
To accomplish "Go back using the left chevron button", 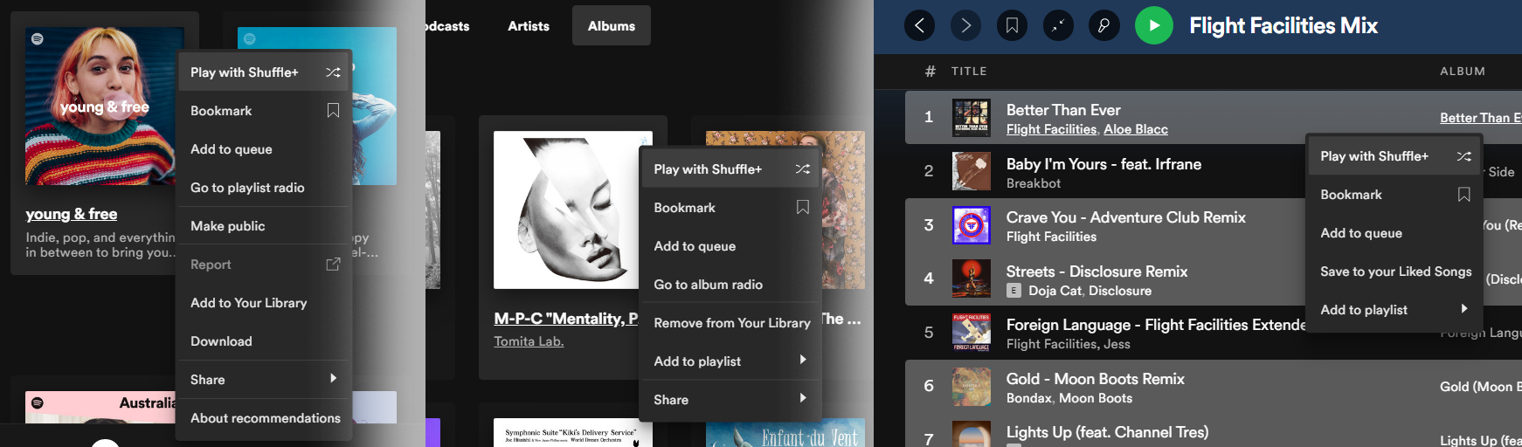I will pyautogui.click(x=919, y=26).
